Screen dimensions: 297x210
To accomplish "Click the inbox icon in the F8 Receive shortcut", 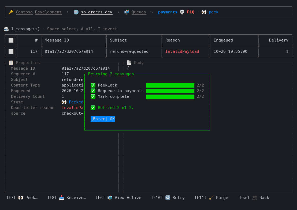I will click(x=62, y=198).
